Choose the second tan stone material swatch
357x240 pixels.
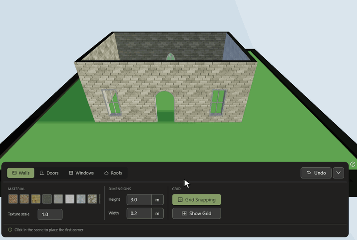coord(25,199)
